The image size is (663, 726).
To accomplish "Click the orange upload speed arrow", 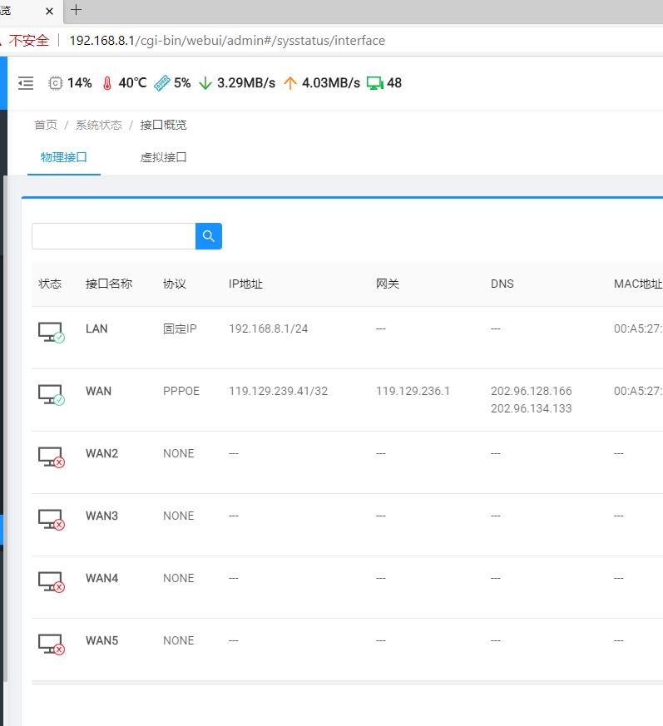I will pyautogui.click(x=289, y=83).
